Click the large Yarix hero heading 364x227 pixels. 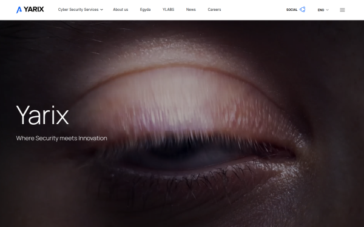point(42,115)
